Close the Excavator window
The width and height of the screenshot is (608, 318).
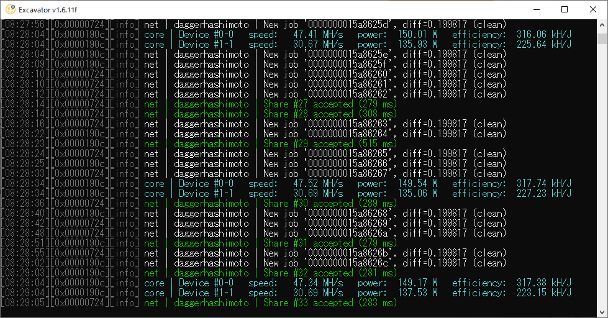coord(593,9)
